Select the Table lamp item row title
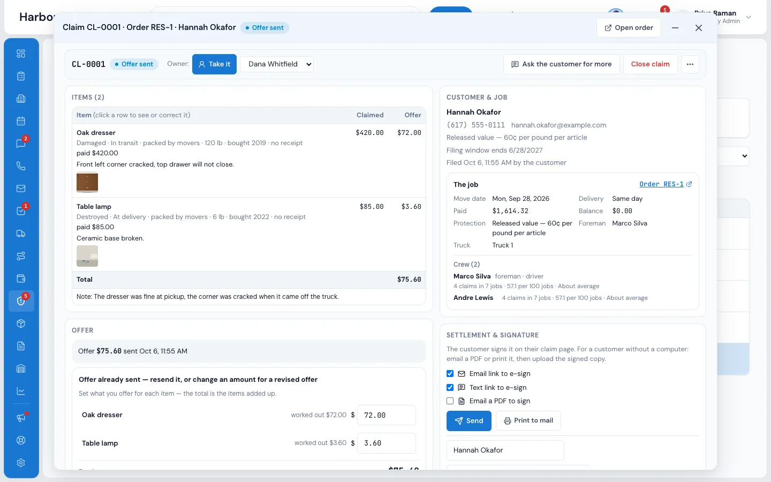 click(x=94, y=207)
